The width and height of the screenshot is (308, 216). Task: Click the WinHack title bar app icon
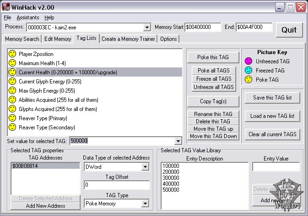[x=6, y=7]
